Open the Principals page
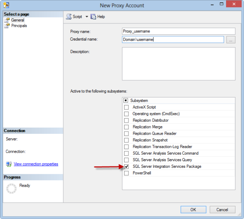 tap(19, 26)
